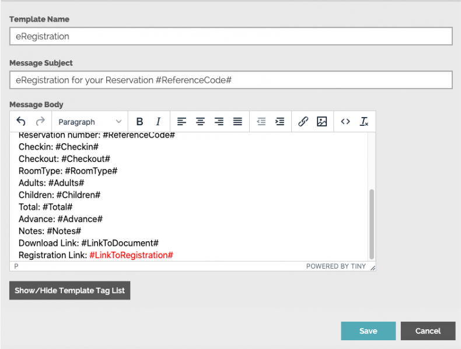Viewport: 461px width, 349px height.
Task: Clear formatting of selected text
Action: click(364, 122)
